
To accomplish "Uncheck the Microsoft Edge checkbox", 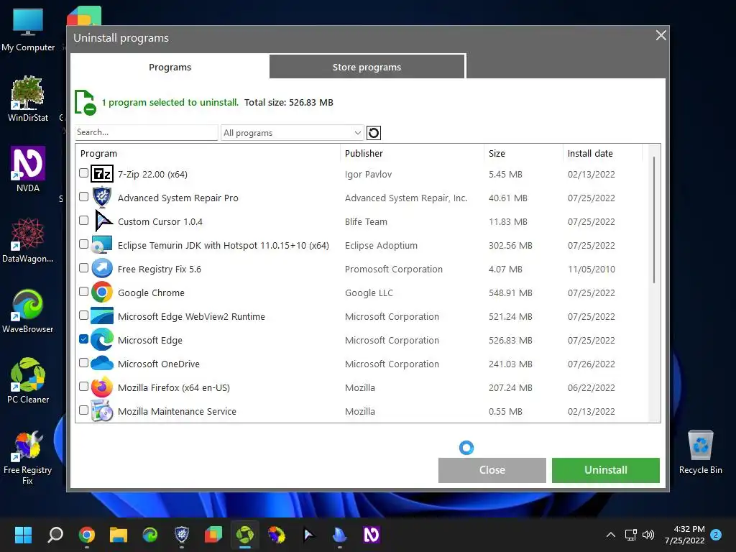I will click(83, 339).
